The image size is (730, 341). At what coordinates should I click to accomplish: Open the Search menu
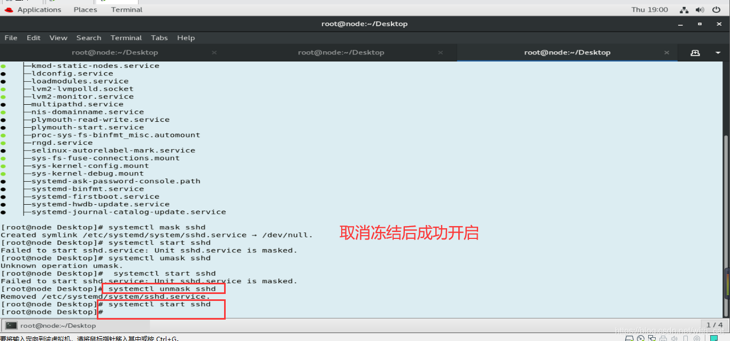tap(89, 38)
